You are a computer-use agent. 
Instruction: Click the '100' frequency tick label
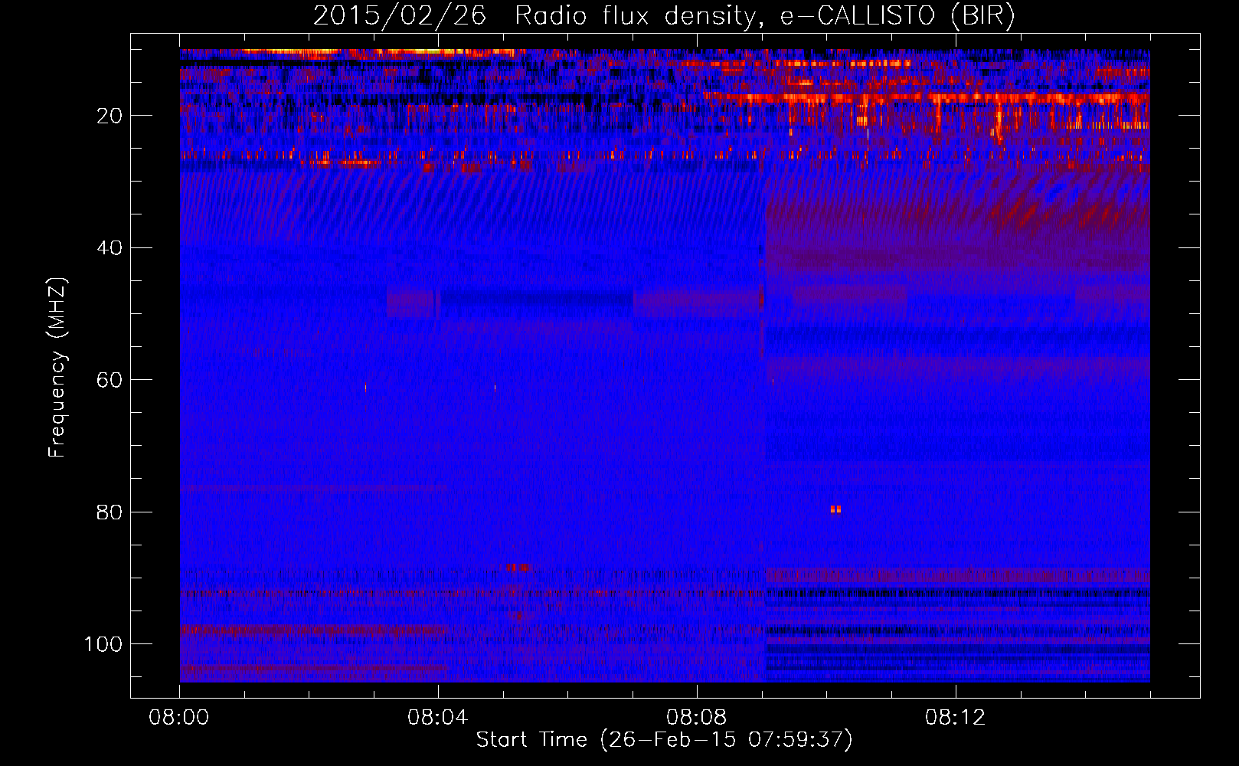tap(103, 644)
